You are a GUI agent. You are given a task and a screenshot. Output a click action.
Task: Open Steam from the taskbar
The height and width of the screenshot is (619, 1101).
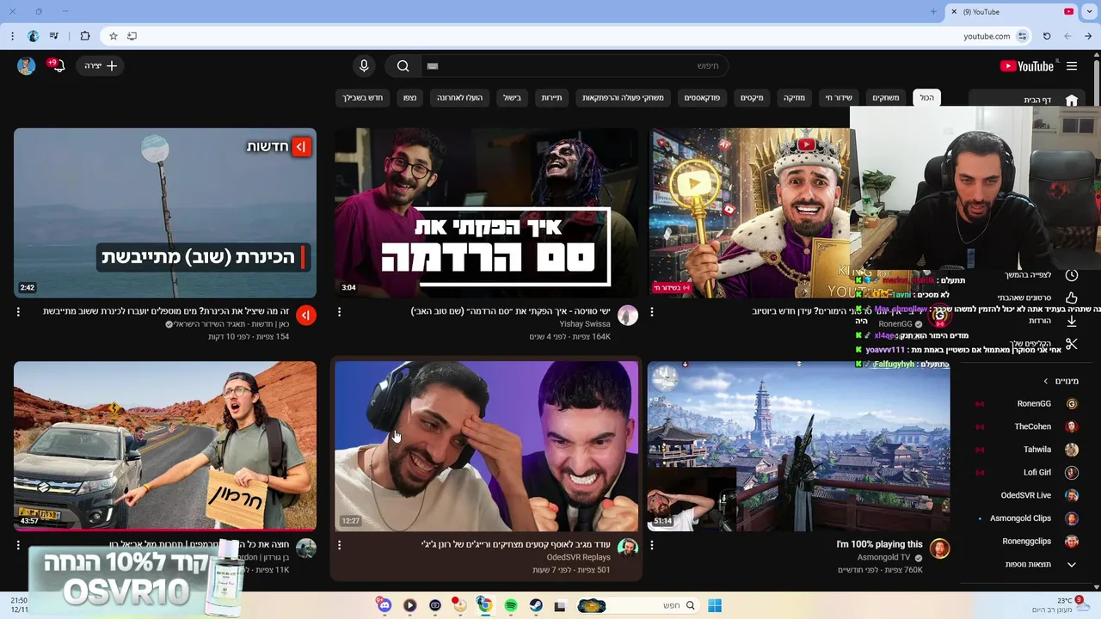pos(536,605)
